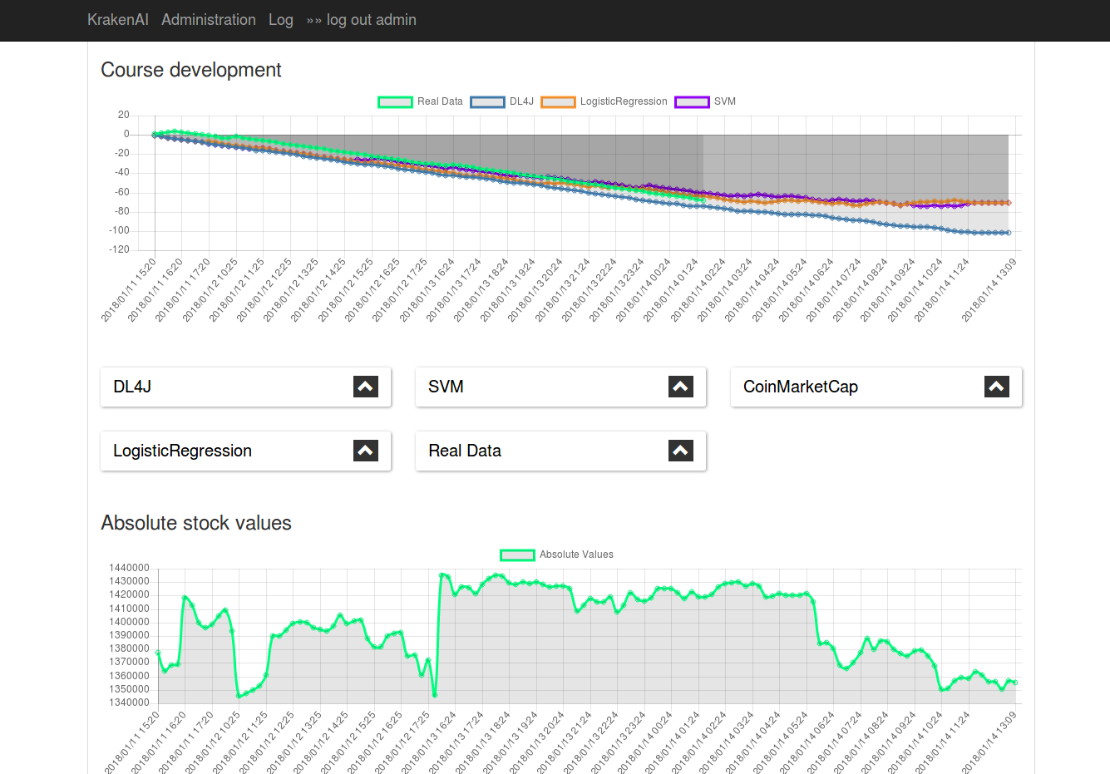Click the last DL4J data point on chart
Screen dimensions: 1110x774
pyautogui.click(x=1009, y=233)
